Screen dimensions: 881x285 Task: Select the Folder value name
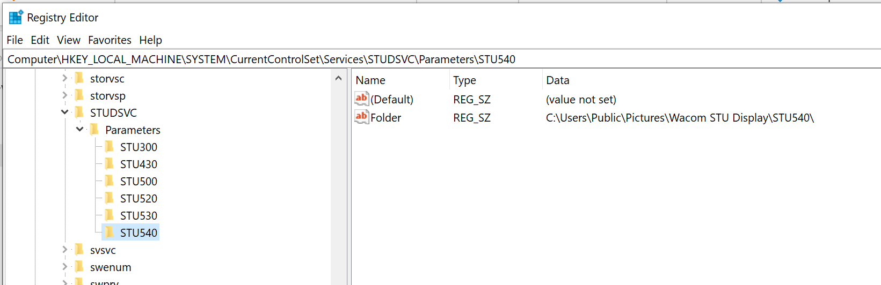tap(385, 118)
